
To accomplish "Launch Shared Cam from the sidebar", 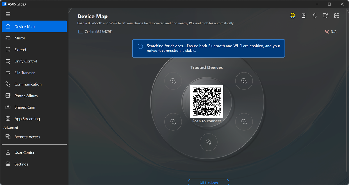I will [x=34, y=107].
